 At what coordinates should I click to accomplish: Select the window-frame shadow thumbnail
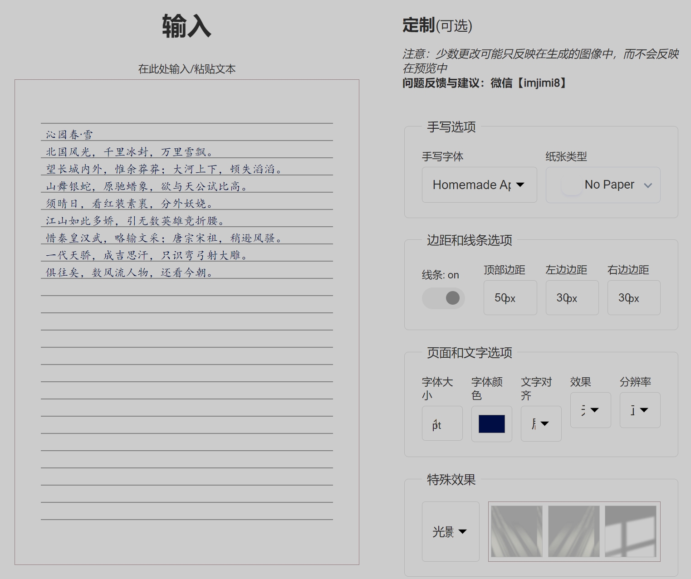click(x=631, y=531)
